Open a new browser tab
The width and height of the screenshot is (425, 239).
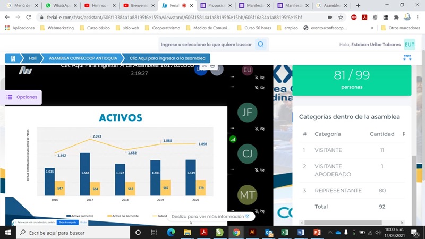[358, 5]
